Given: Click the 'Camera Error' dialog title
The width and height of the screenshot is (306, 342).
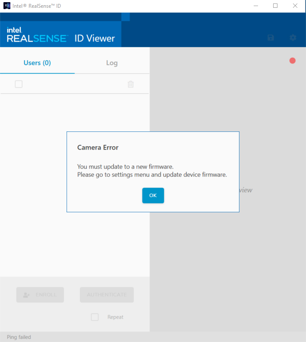Looking at the screenshot, I should (98, 147).
